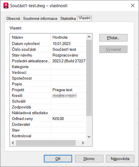
Task: Confirm with the OK button
Action: (58, 159)
